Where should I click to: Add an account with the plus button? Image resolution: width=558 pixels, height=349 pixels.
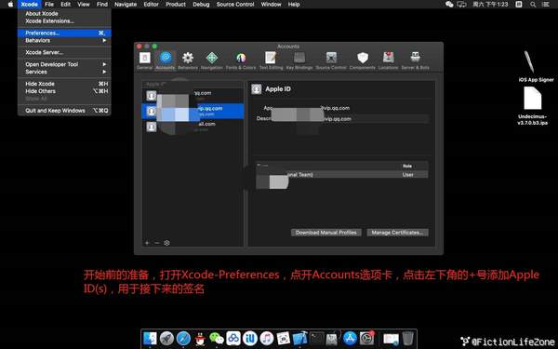147,243
